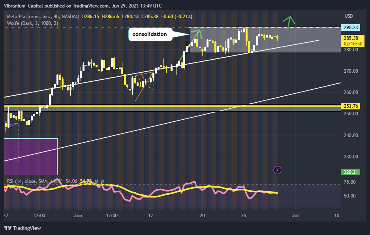Click the purple lightning bolt icon
370x235 pixels.
coord(277,170)
